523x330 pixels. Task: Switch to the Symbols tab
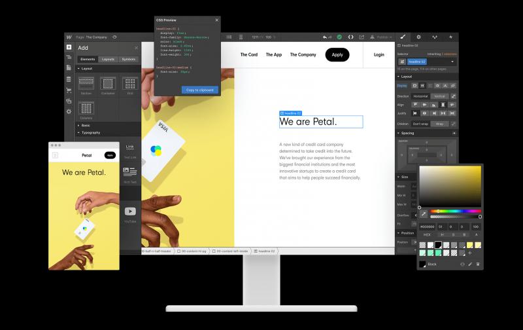pyautogui.click(x=129, y=59)
